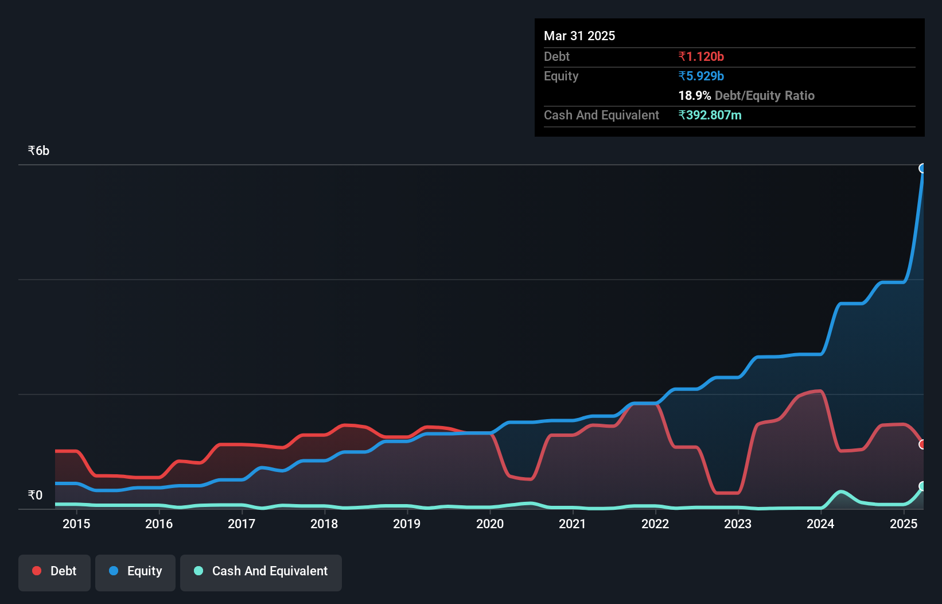Click the blue Equity endpoint marker

(922, 168)
